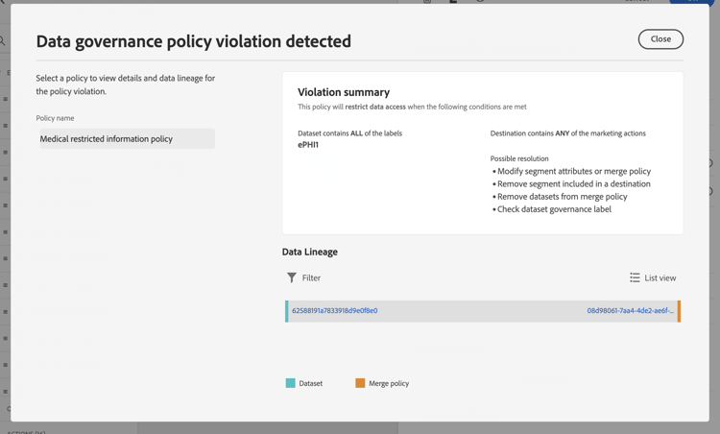Click the teal Dataset legend swatch
Screen dimensions: 720x434
pos(291,383)
